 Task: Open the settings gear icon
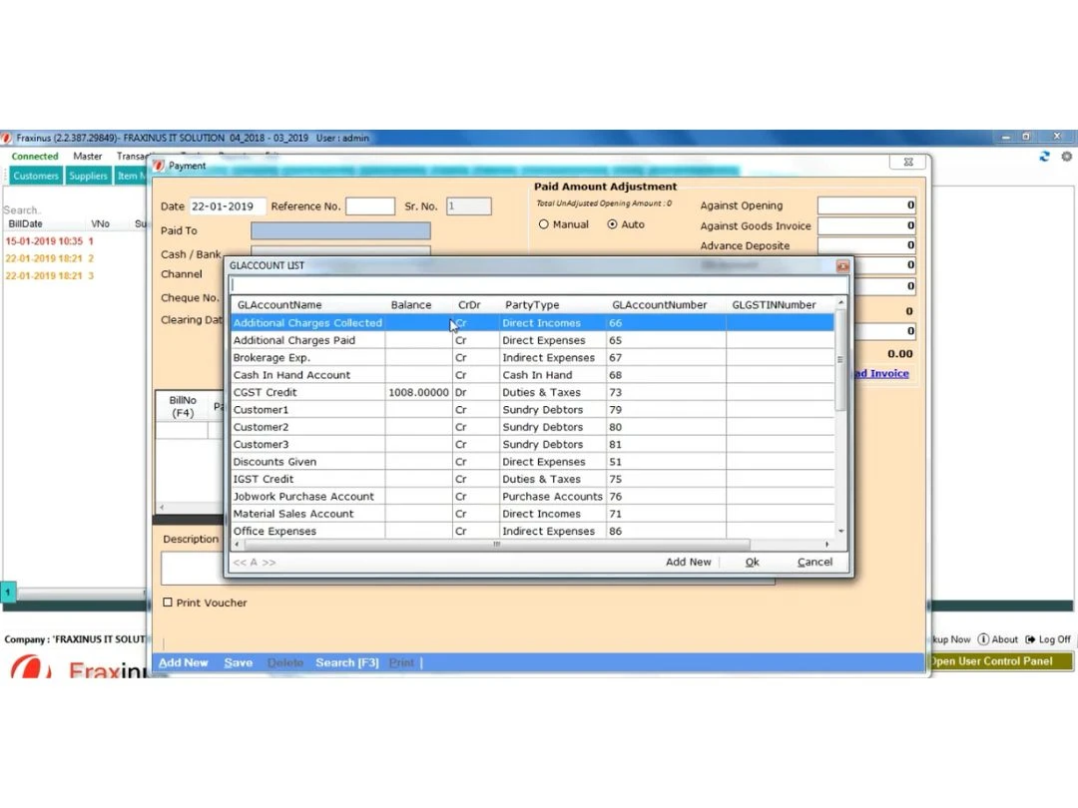point(1067,157)
